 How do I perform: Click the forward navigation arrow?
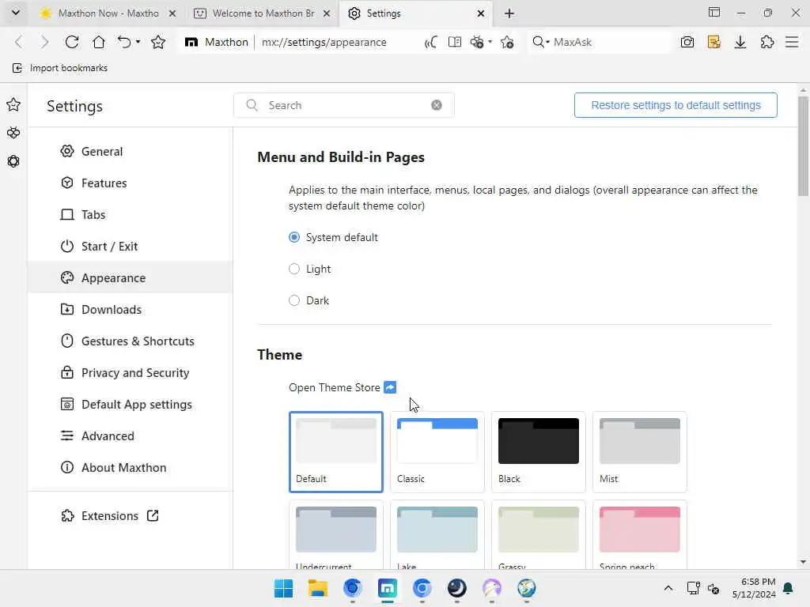45,42
